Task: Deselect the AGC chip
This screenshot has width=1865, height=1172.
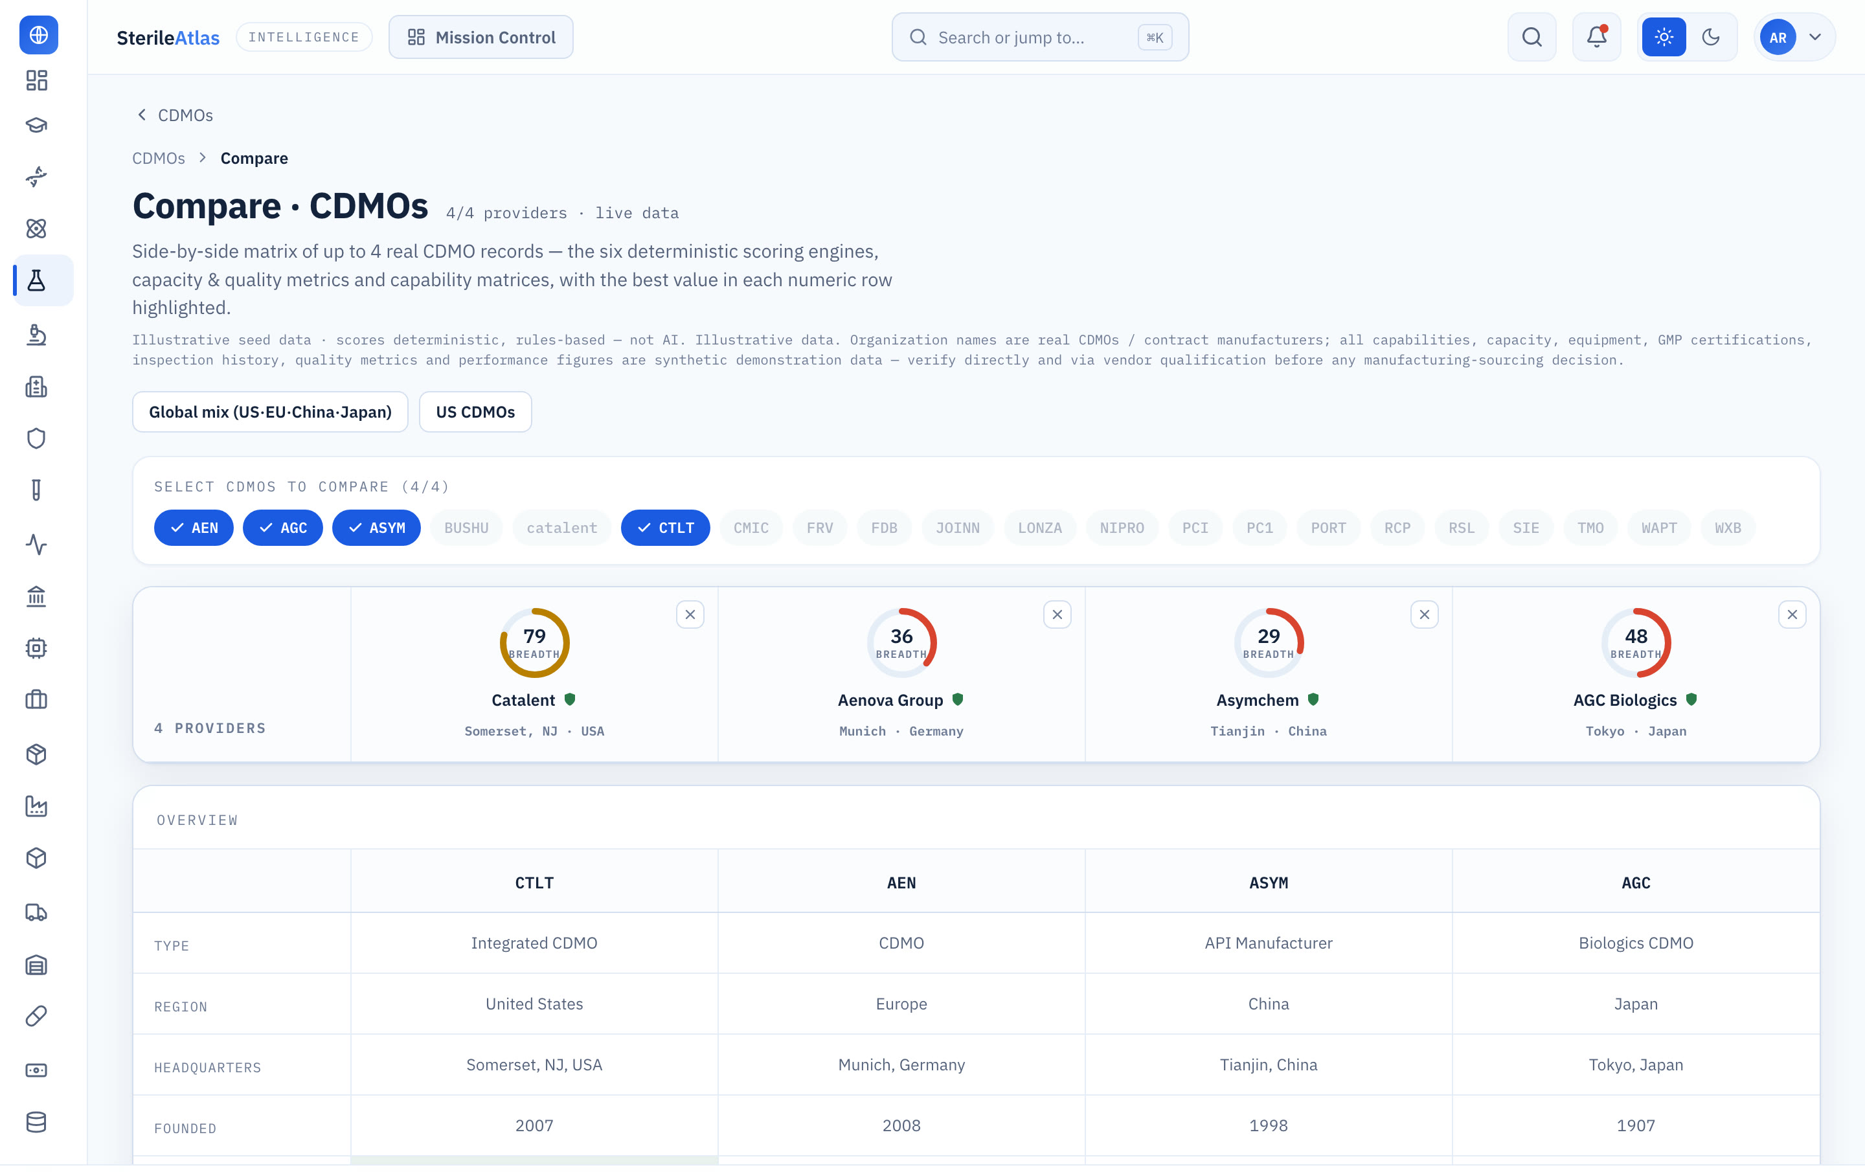Action: coord(283,528)
